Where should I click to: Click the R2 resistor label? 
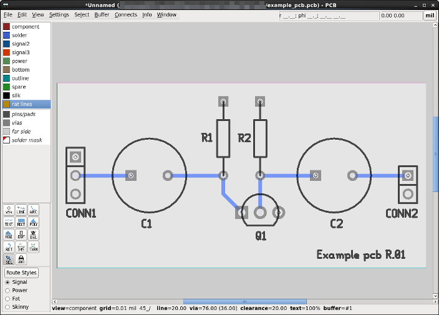pos(244,138)
